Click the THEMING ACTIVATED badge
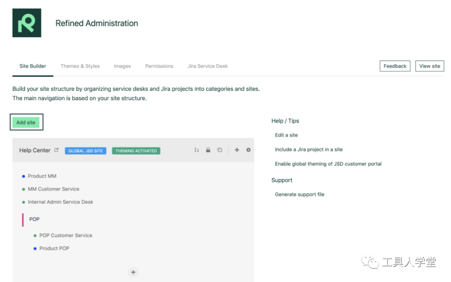The image size is (451, 282). pyautogui.click(x=136, y=151)
